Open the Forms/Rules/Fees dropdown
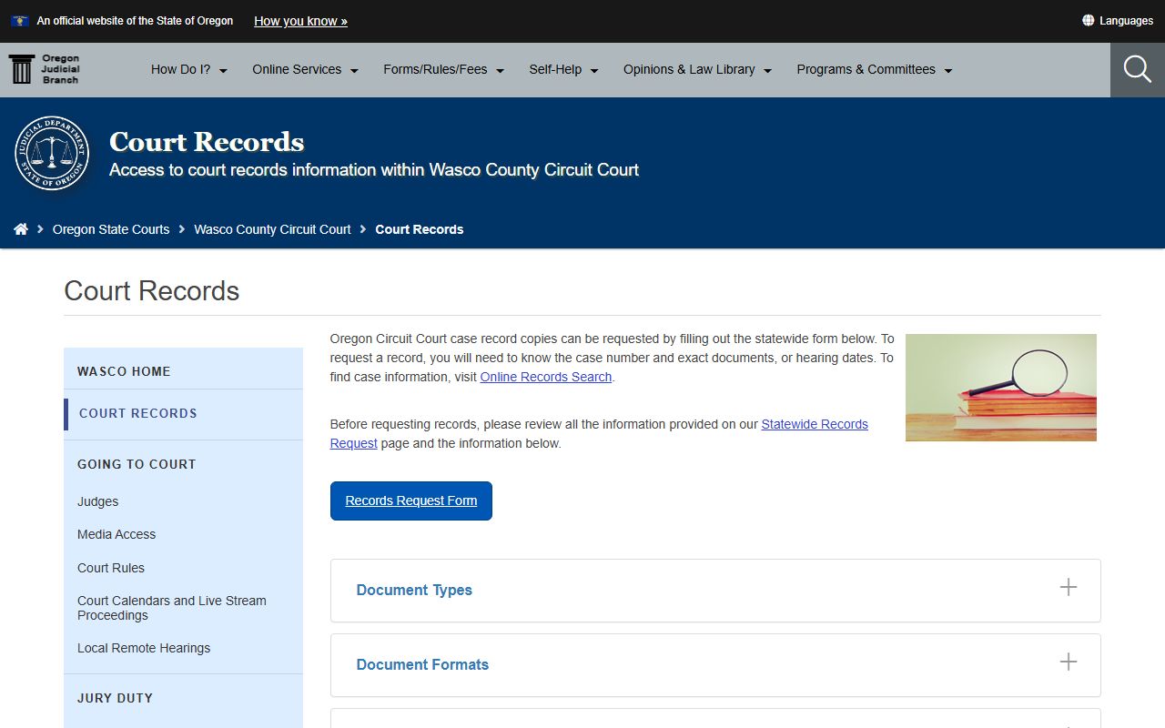This screenshot has height=728, width=1165. point(444,69)
